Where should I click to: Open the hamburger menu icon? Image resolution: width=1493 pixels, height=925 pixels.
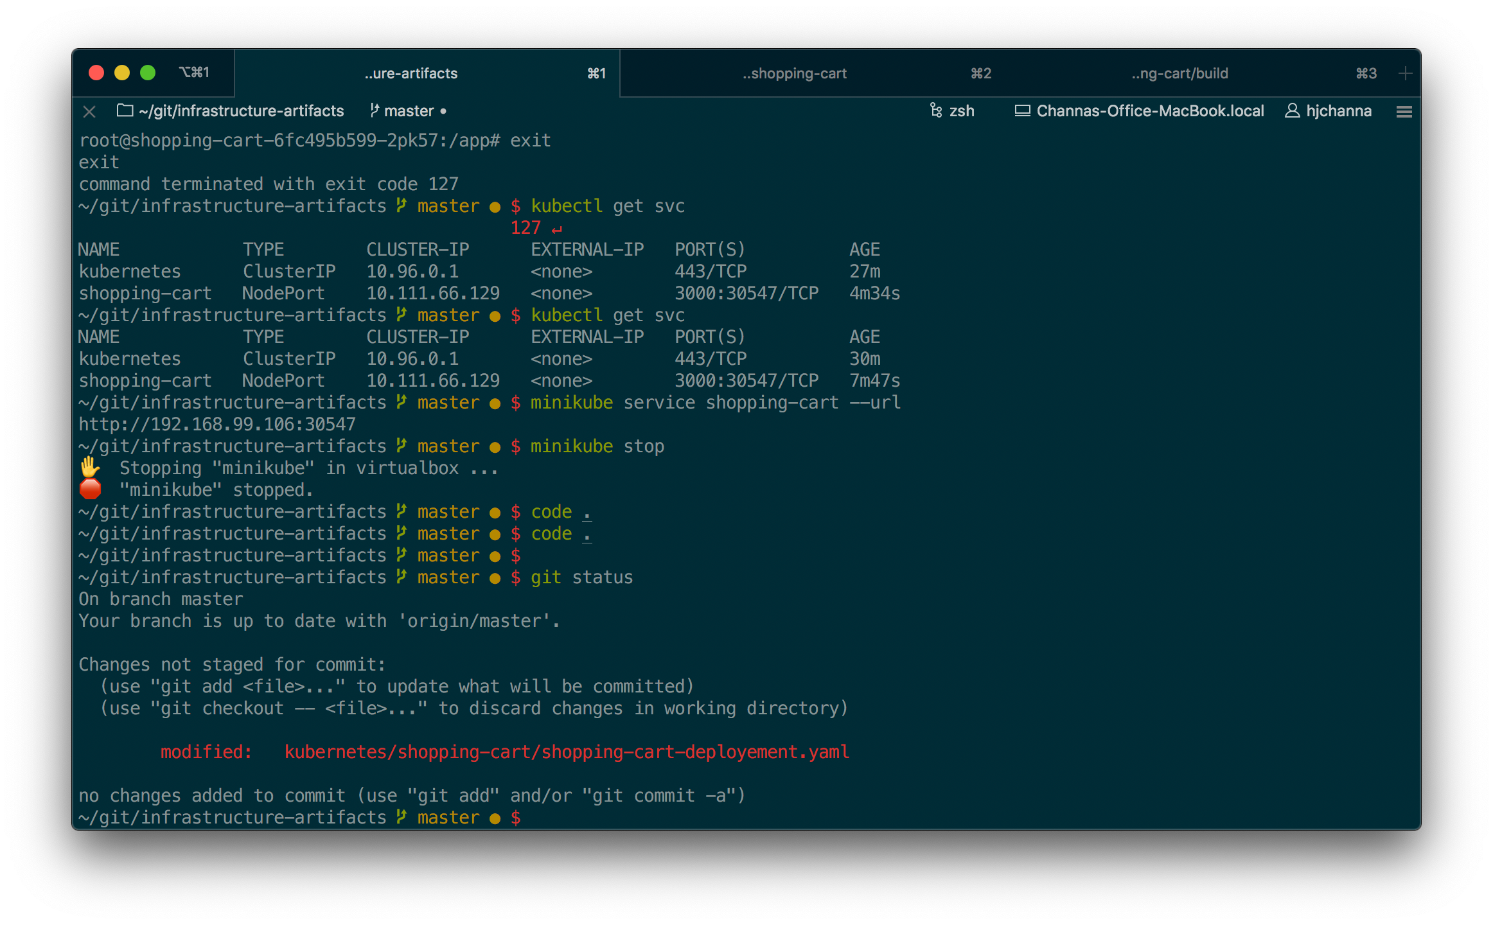click(x=1404, y=112)
